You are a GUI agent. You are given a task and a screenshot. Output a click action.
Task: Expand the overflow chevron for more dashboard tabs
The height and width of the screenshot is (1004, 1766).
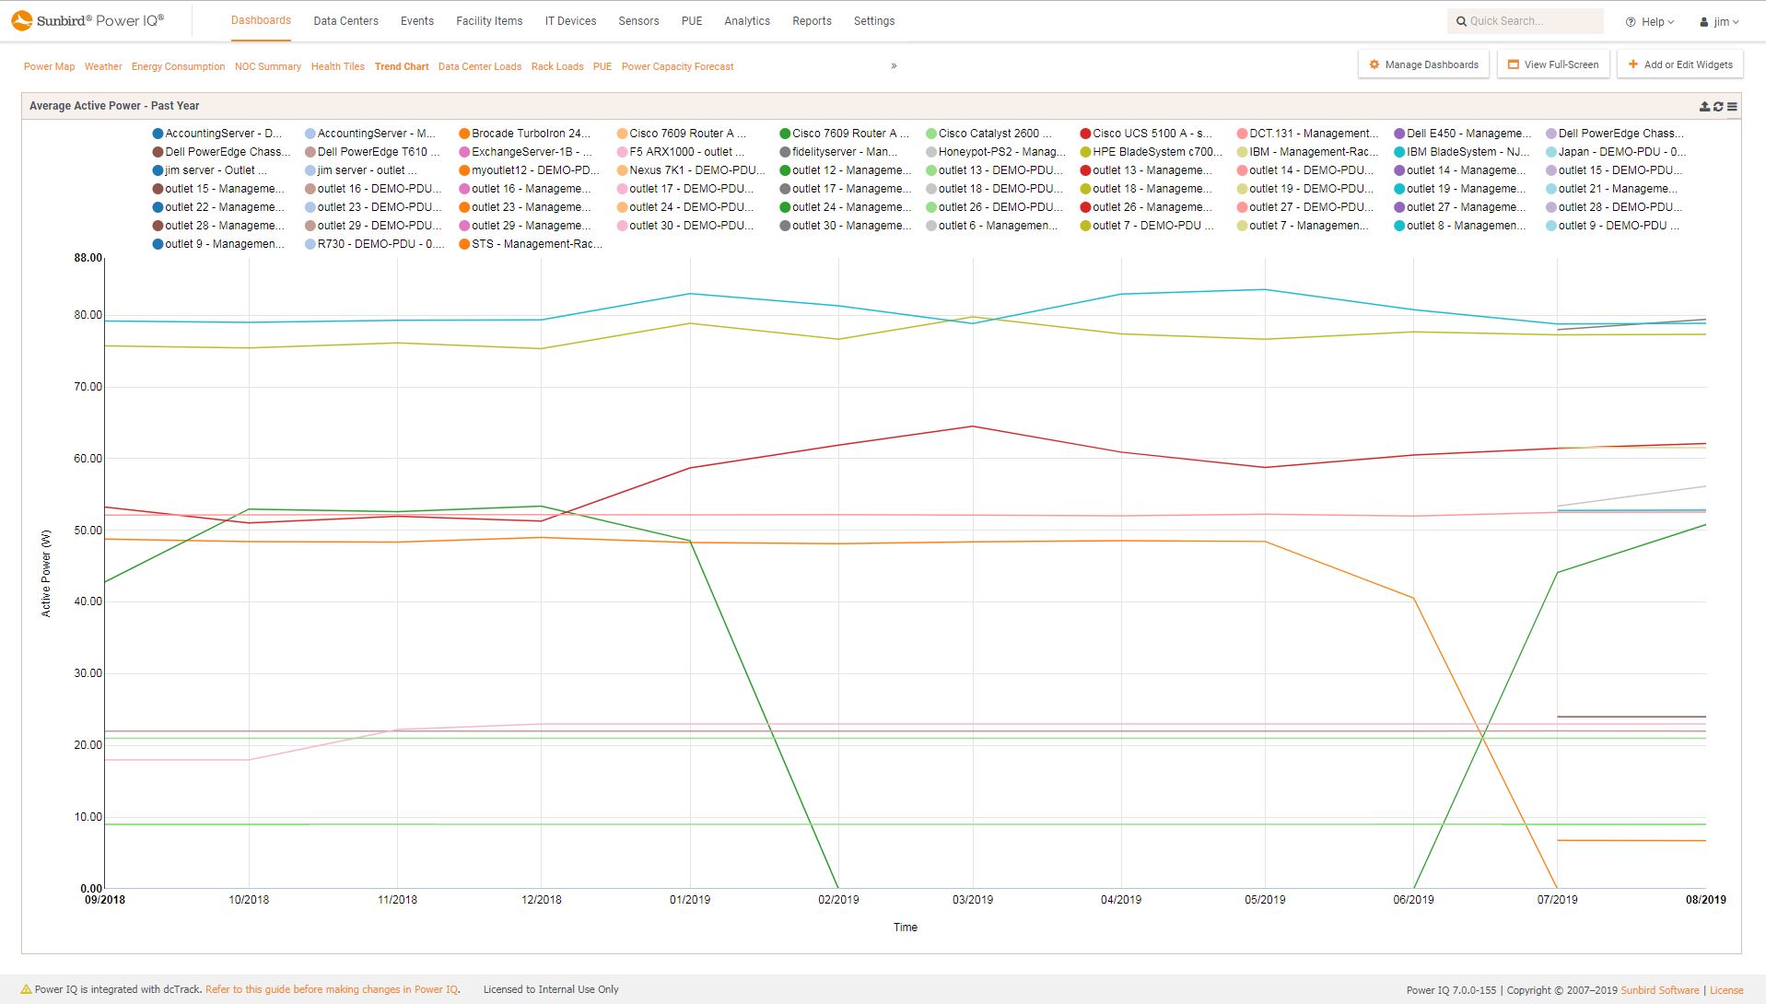tap(892, 65)
